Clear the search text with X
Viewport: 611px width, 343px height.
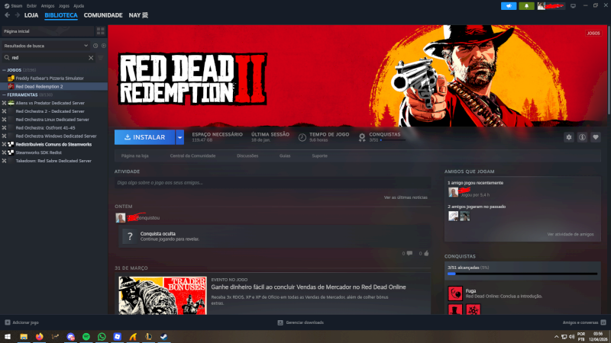click(91, 58)
